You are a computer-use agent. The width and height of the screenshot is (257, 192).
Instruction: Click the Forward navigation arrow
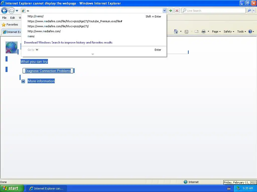pyautogui.click(x=11, y=11)
